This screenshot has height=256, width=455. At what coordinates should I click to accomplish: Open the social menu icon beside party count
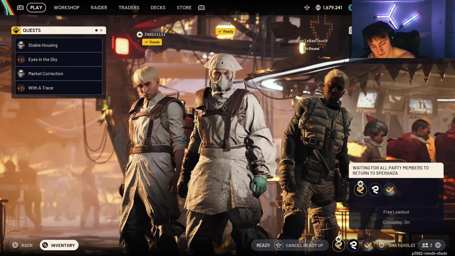tap(438, 245)
